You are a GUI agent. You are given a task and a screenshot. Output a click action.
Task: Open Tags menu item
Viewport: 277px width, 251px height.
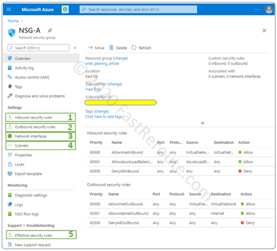click(x=19, y=86)
